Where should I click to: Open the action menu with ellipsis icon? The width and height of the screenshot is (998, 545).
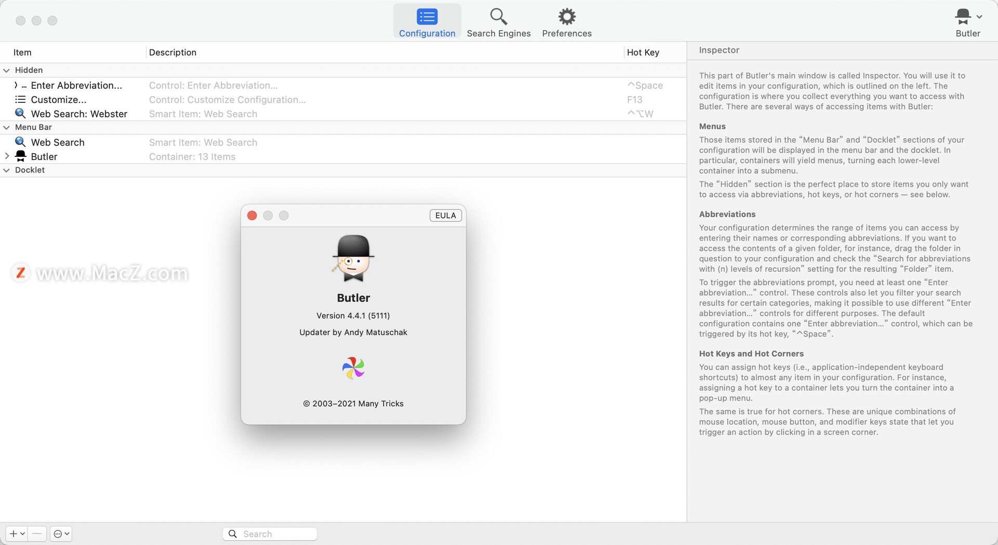pyautogui.click(x=61, y=534)
